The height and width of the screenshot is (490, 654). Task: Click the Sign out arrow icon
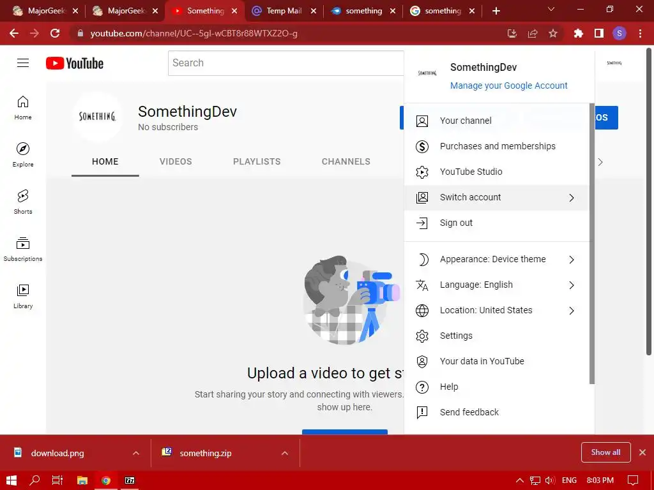click(x=422, y=223)
